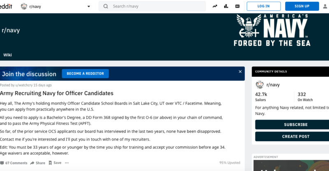
Task: Click the Log In button
Action: point(264,6)
